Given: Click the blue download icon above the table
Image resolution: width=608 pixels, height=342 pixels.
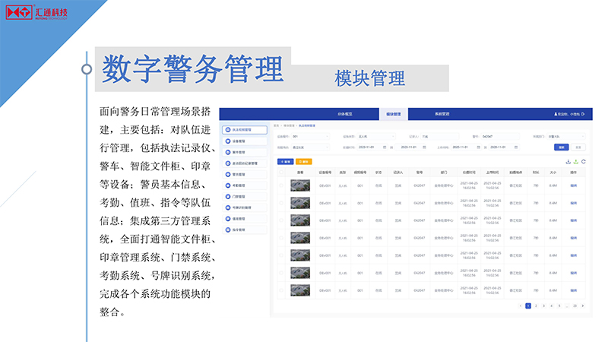Looking at the screenshot, I should (568, 161).
